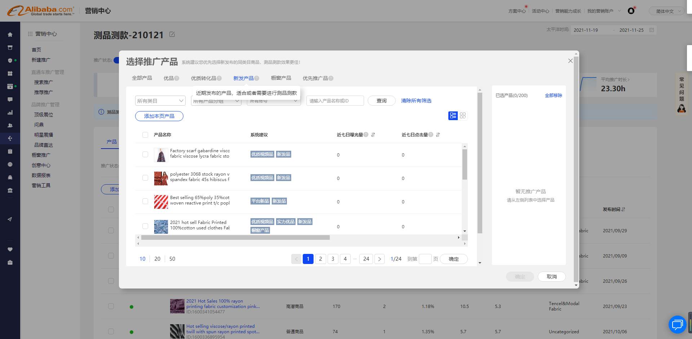The height and width of the screenshot is (339, 692).
Task: Expand 平均推广时长 detail arrow
Action: click(628, 80)
